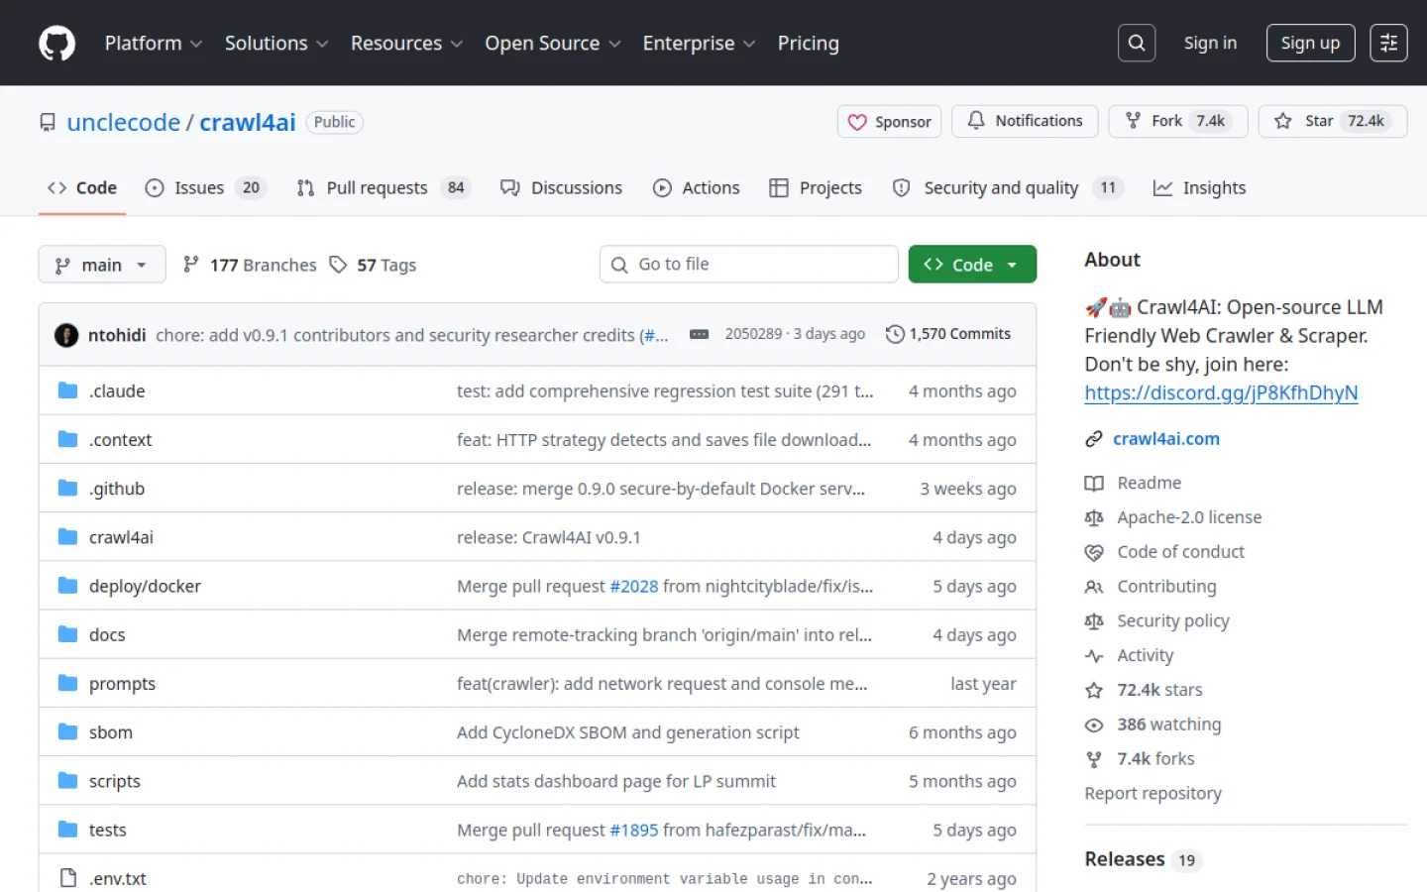Viewport: 1427px width, 892px height.
Task: Switch to the Discussions tab
Action: point(561,187)
